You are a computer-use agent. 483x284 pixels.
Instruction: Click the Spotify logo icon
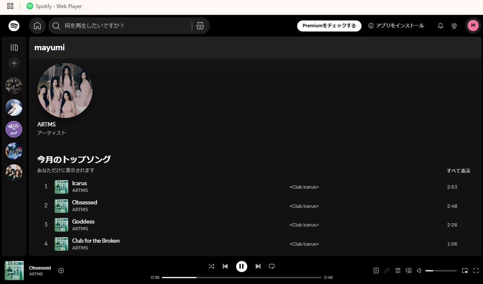click(14, 26)
